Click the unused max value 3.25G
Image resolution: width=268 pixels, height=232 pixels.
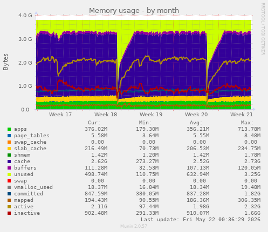click(x=252, y=174)
